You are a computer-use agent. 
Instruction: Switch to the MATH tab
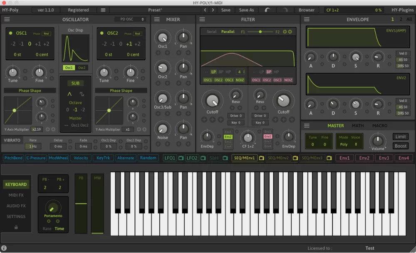click(x=358, y=125)
